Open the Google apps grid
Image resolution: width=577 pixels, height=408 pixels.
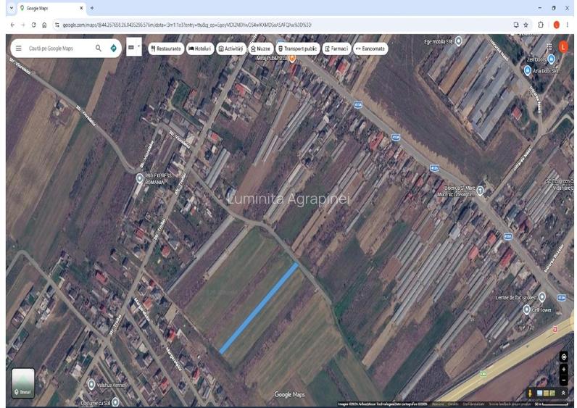(x=549, y=46)
